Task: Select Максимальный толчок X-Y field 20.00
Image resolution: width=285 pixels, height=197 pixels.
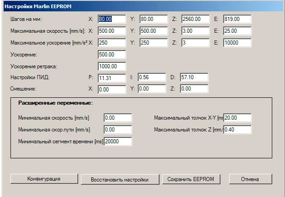Action: click(237, 118)
